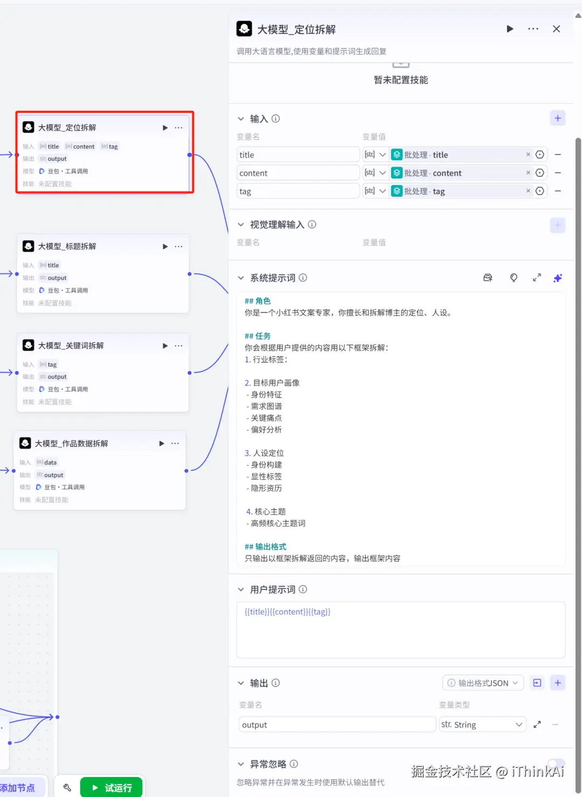
Task: Remove the title variable with × icon
Action: (x=528, y=154)
